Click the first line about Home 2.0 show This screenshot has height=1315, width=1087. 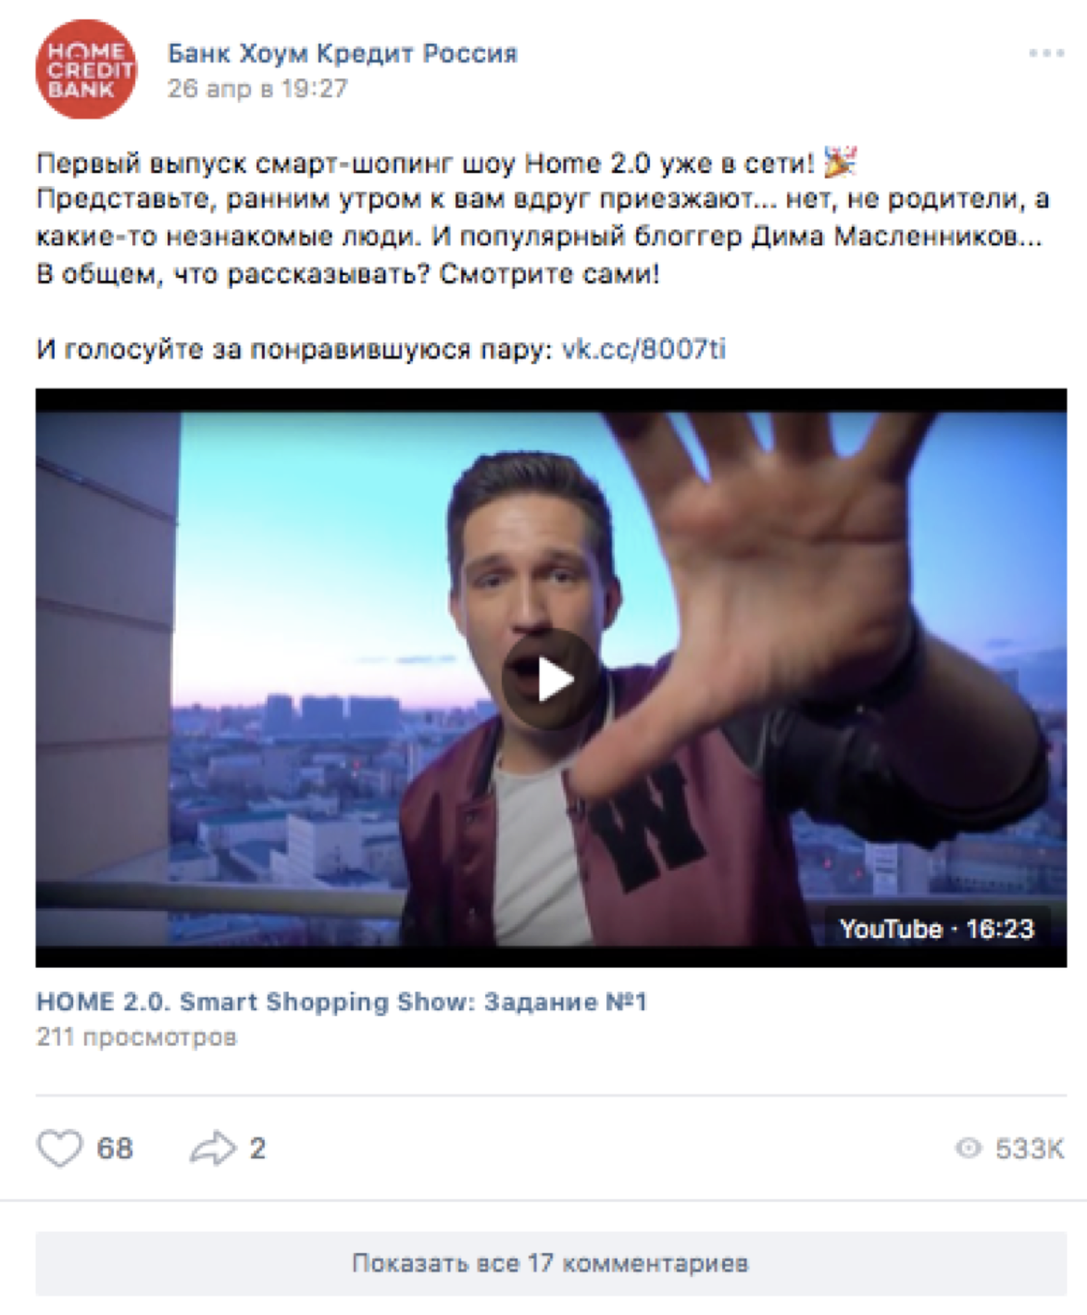pyautogui.click(x=426, y=164)
